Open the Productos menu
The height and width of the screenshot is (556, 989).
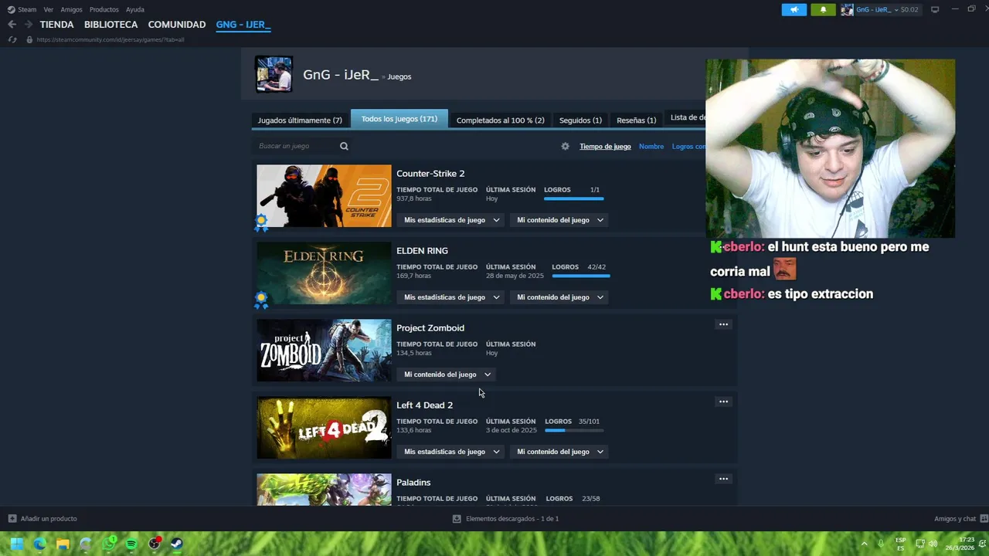[104, 9]
